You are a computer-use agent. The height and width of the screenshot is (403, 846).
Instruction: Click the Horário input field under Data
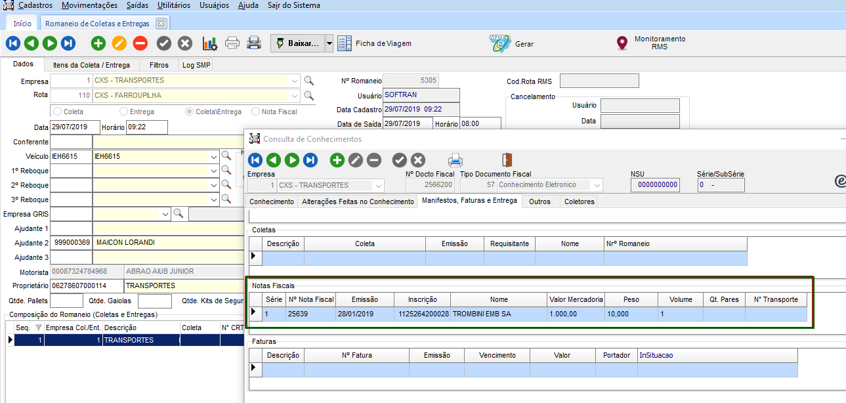146,127
